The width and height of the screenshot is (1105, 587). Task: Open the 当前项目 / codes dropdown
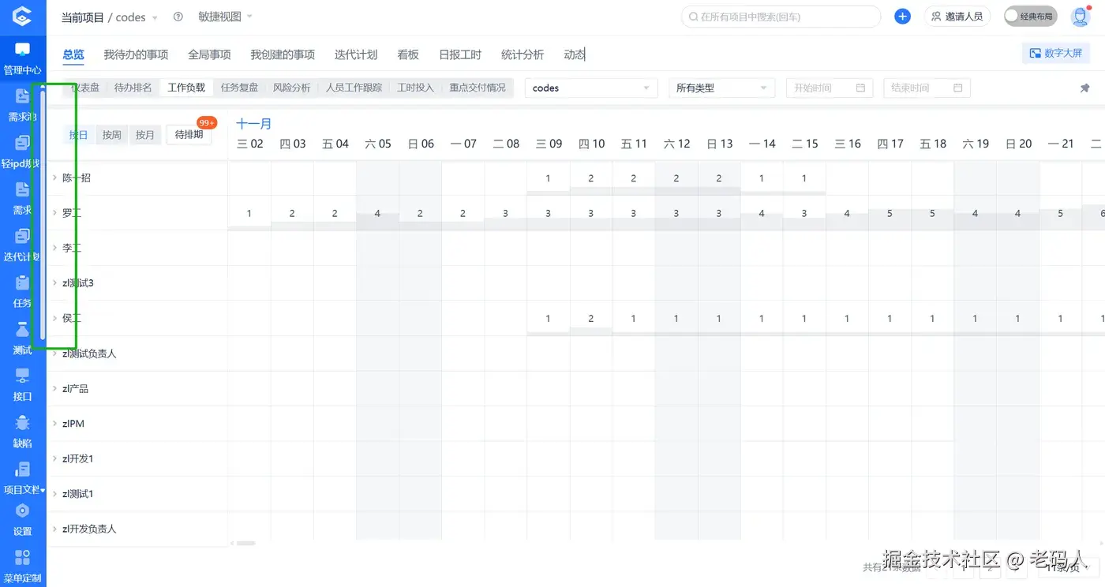[110, 17]
